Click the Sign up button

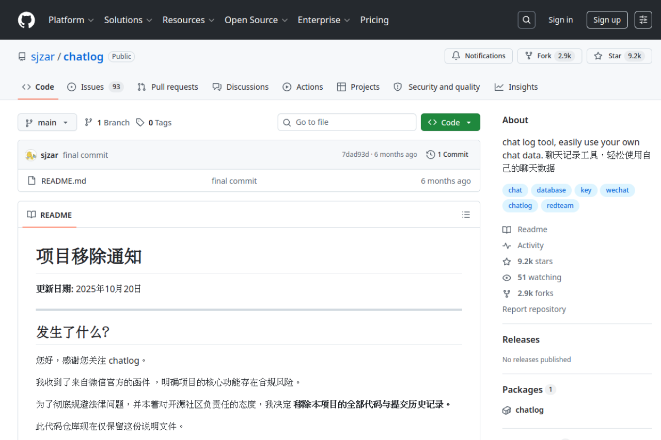(x=607, y=20)
